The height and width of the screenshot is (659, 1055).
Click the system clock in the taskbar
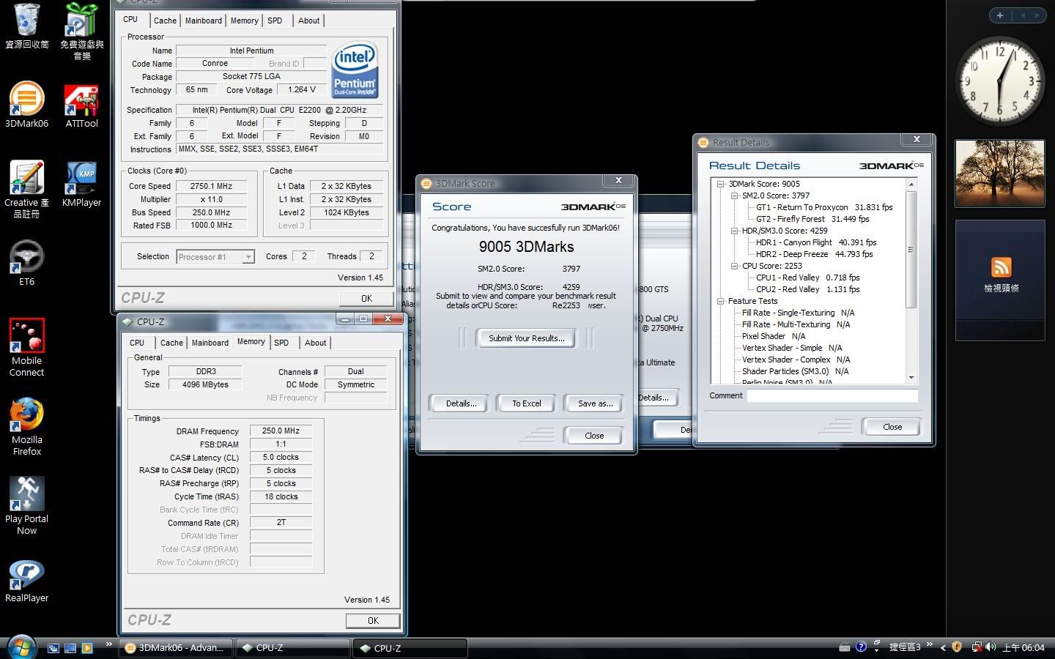pyautogui.click(x=1023, y=648)
